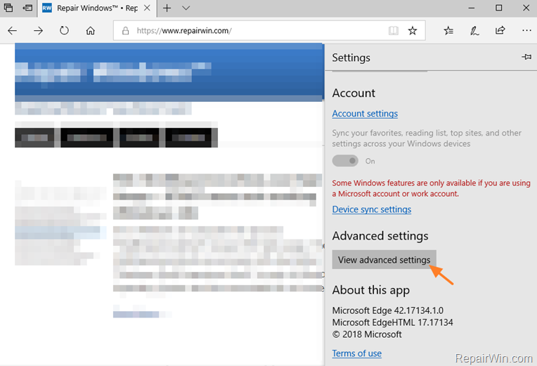This screenshot has height=366, width=537.
Task: Open Device sync settings link
Action: click(x=372, y=209)
